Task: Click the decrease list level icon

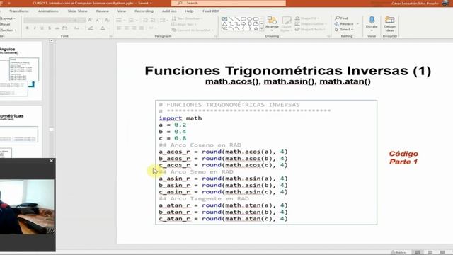Action: pyautogui.click(x=145, y=21)
